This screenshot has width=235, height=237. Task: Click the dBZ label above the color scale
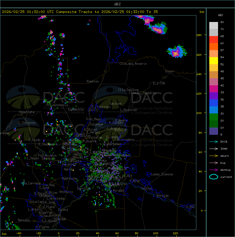[220, 15]
